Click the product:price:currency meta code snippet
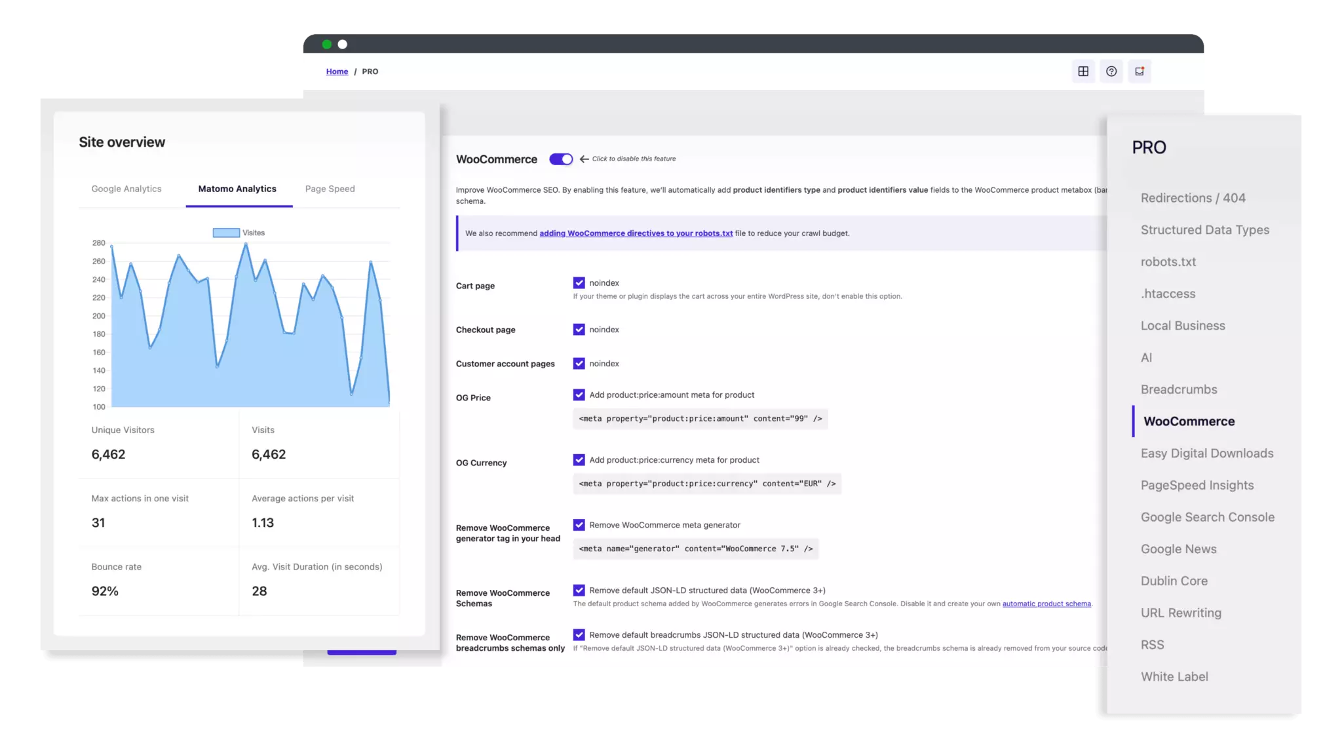Viewport: 1342px width, 755px height. point(707,484)
